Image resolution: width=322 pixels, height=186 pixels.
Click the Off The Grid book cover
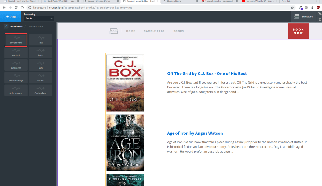point(125,83)
